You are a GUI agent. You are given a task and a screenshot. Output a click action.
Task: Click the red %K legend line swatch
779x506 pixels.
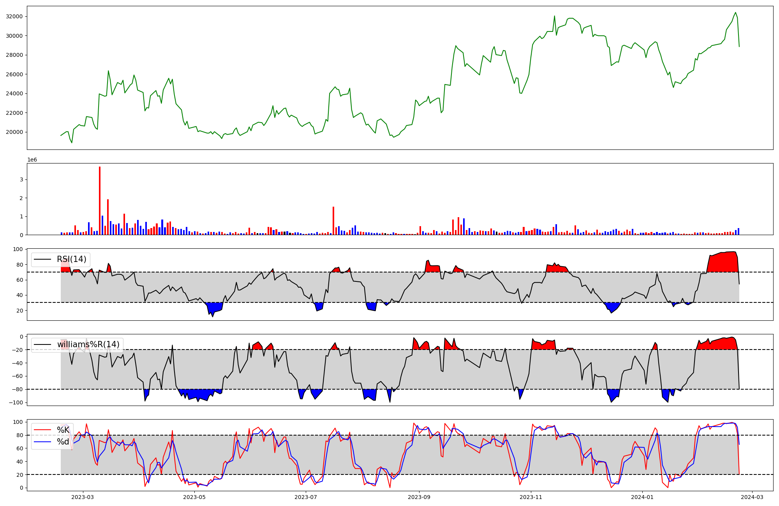tap(42, 430)
